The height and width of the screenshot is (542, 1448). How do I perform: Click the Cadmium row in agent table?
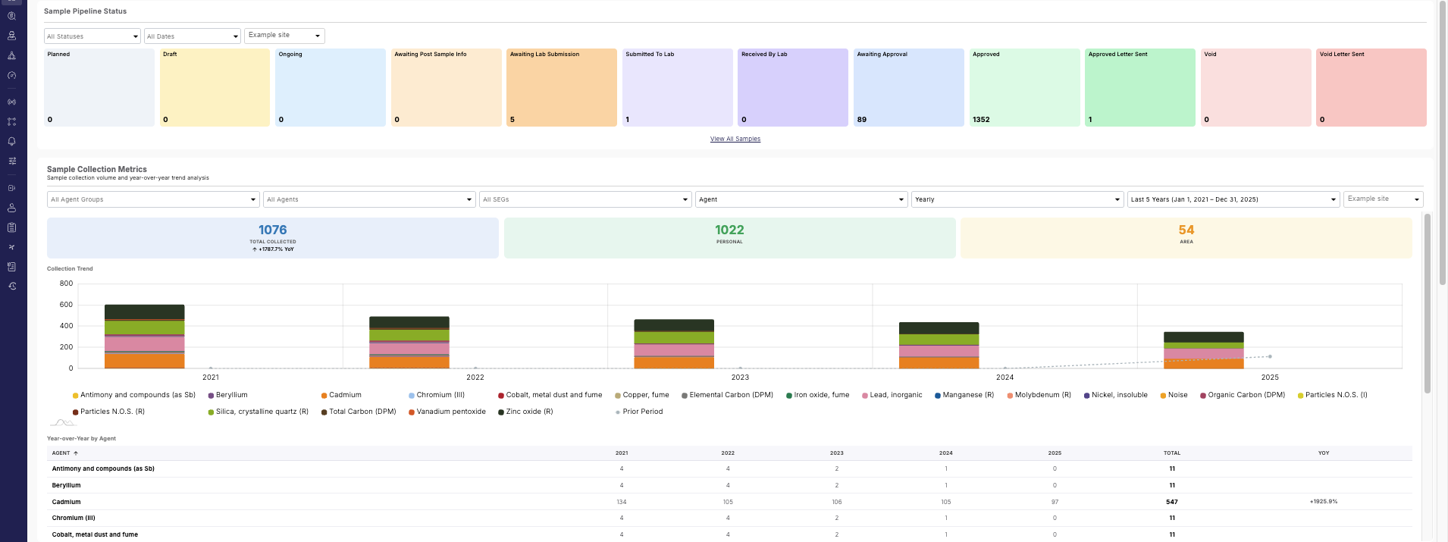[x=729, y=502]
